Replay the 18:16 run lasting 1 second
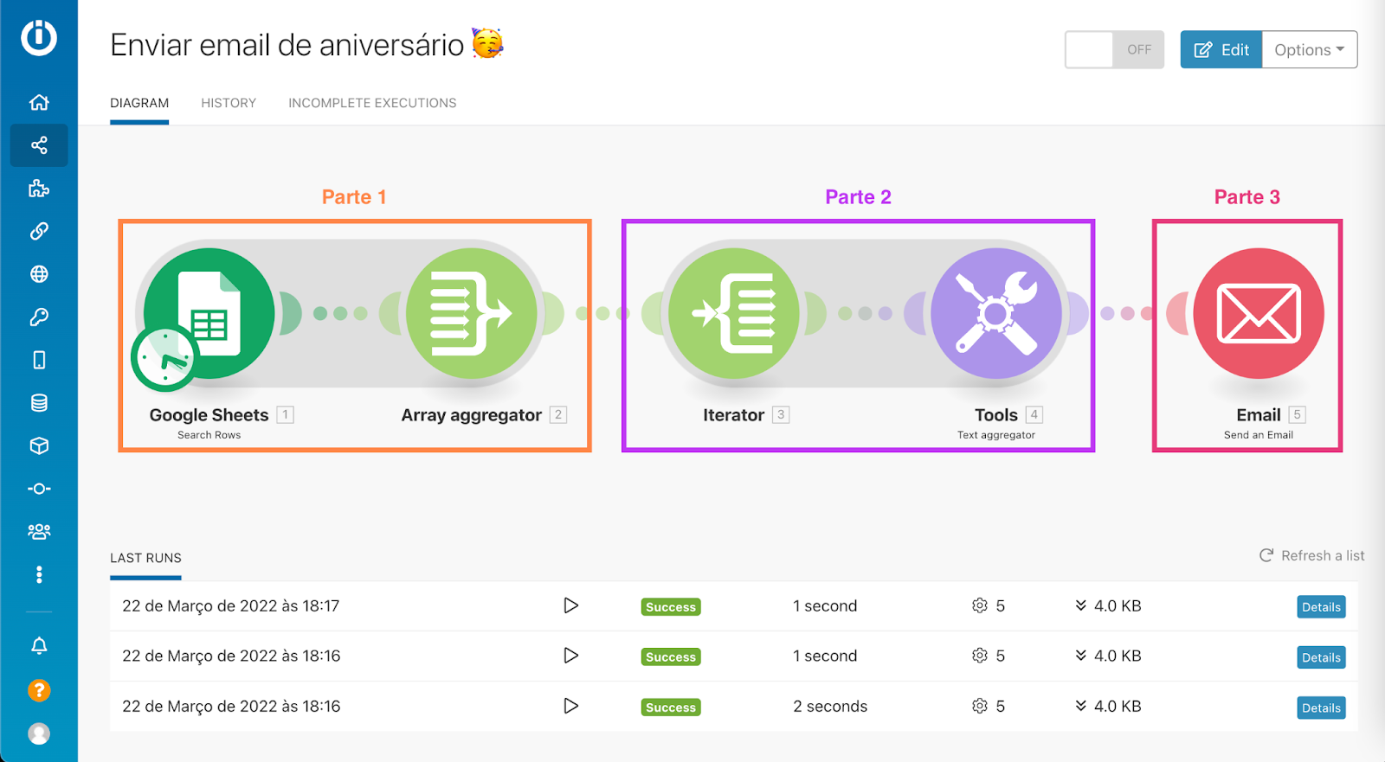This screenshot has height=762, width=1385. [570, 656]
